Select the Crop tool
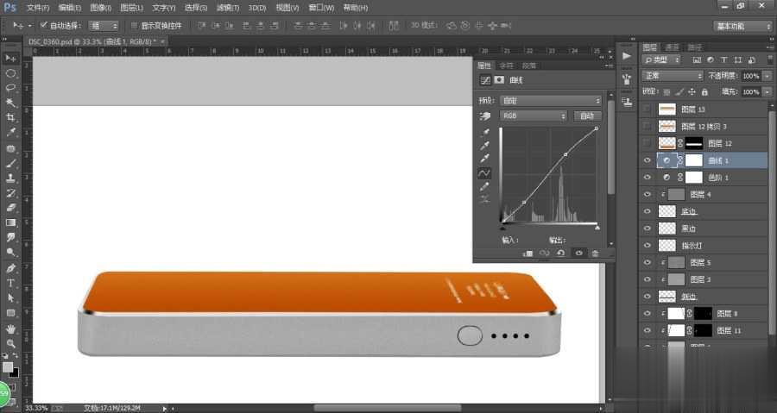The width and height of the screenshot is (777, 413). click(10, 118)
